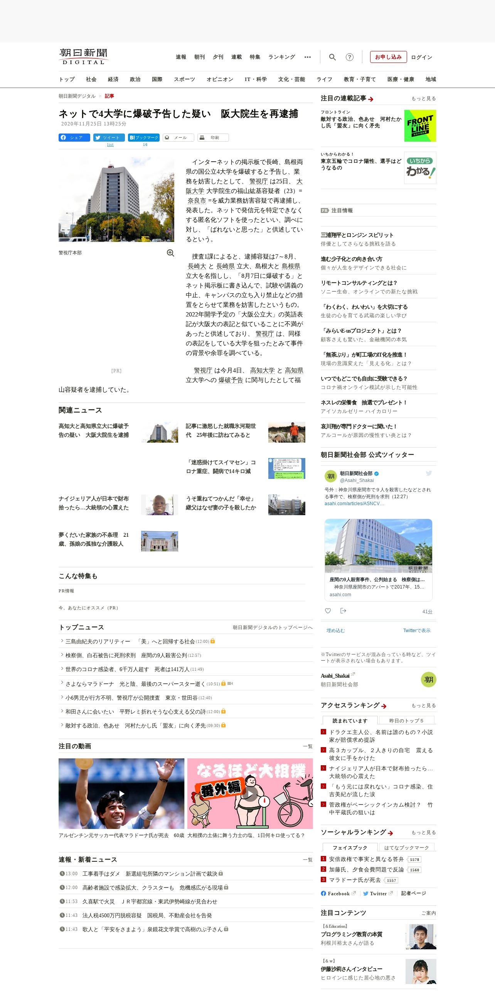495x991 pixels.
Task: Open ランキング in the top menu
Action: (282, 57)
